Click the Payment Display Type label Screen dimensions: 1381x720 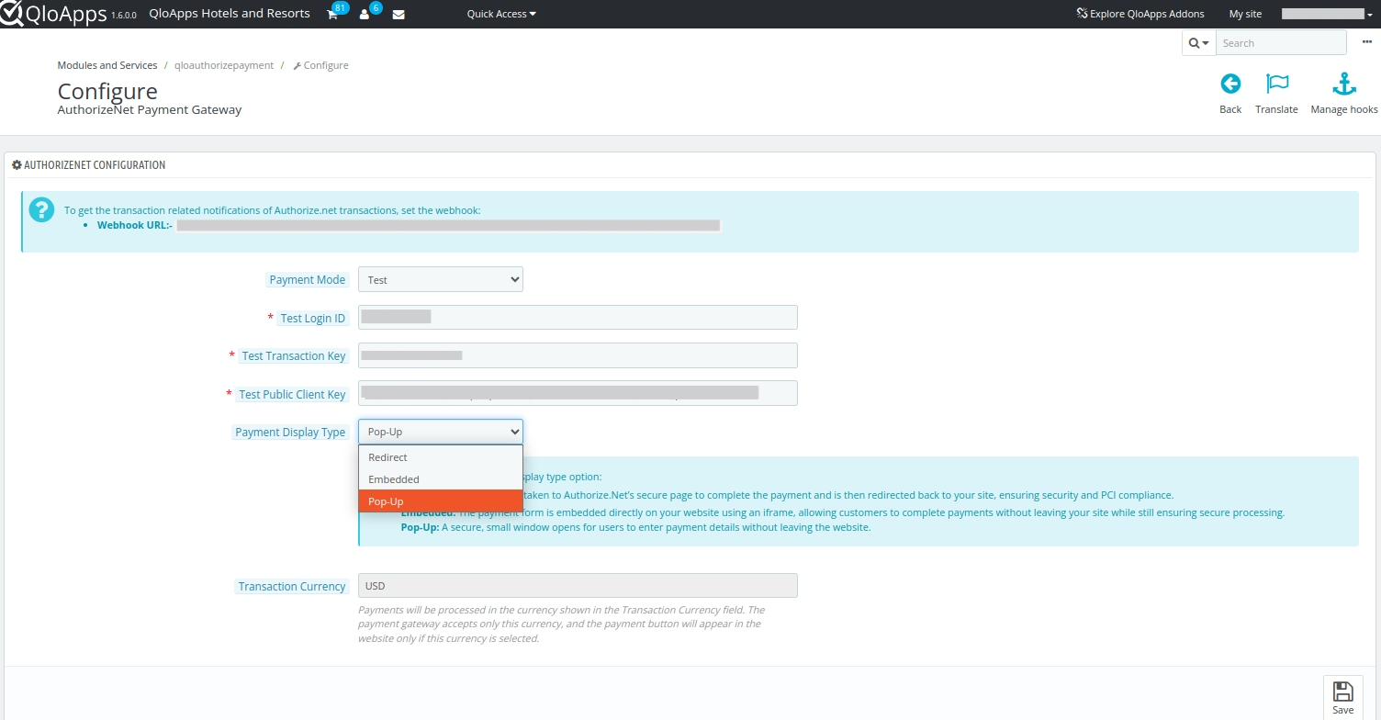(x=290, y=433)
